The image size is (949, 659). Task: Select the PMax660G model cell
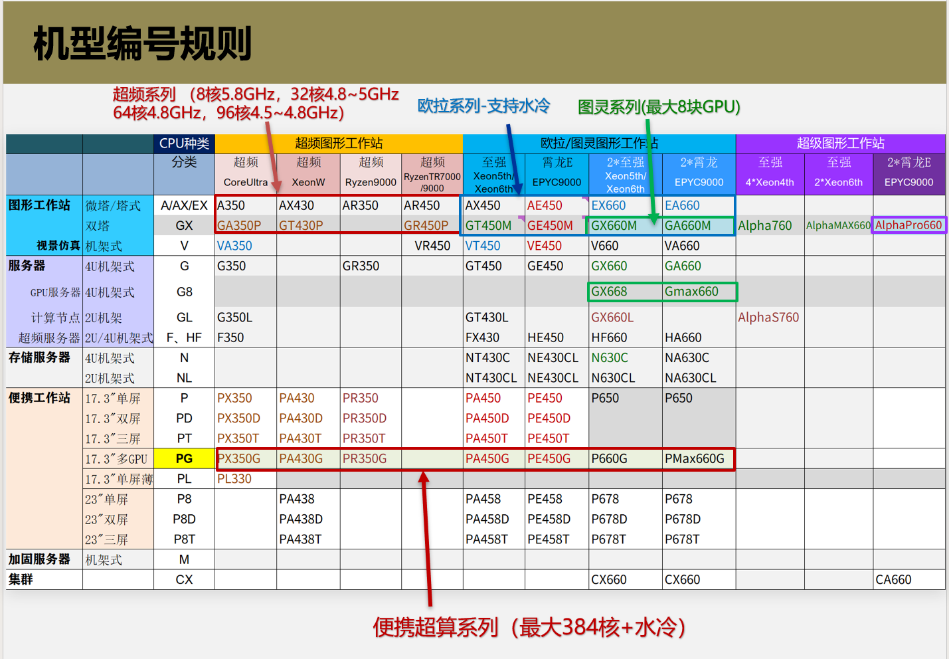tap(695, 458)
